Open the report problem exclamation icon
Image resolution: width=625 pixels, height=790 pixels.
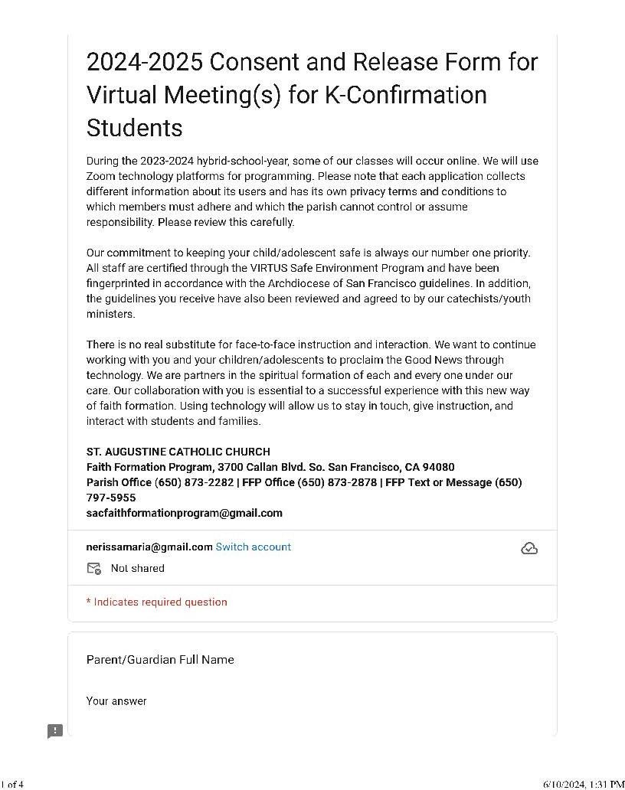tap(55, 730)
